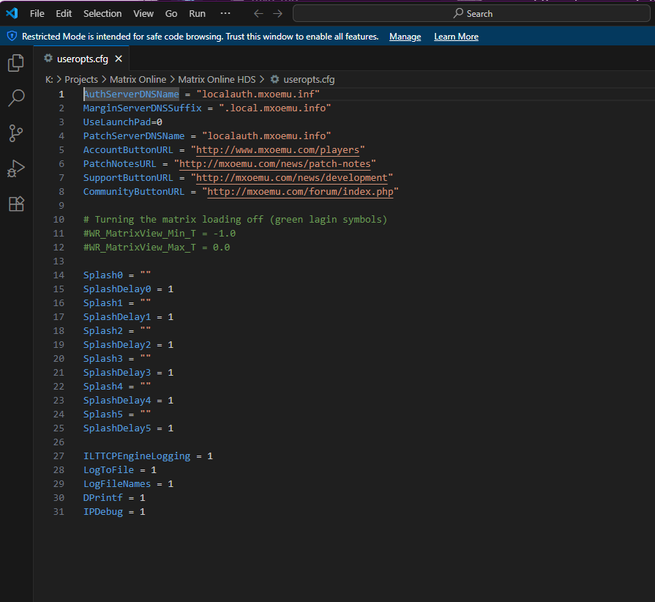Click the VS Code logo icon
Screen dimensions: 655x602
[x=12, y=13]
